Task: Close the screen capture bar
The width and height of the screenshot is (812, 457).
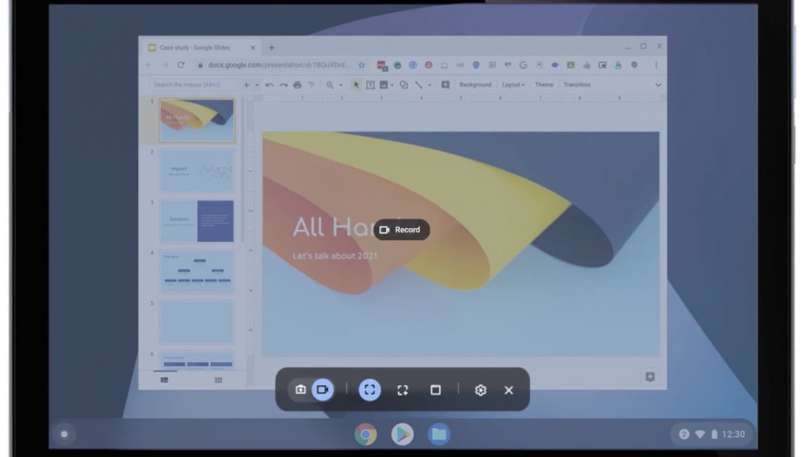Action: [x=509, y=390]
